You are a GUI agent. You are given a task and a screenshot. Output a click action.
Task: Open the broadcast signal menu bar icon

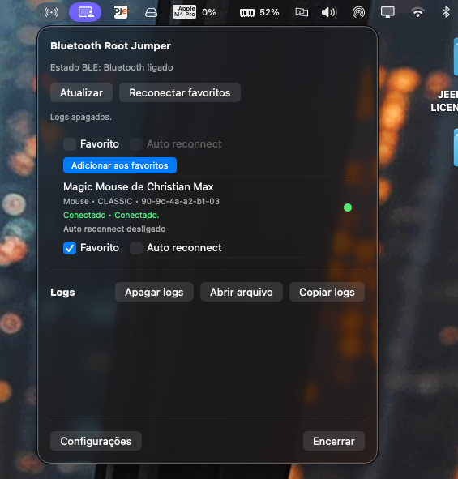pos(51,12)
